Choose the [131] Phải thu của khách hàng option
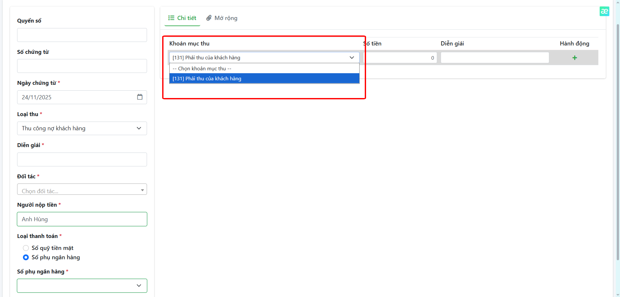 click(264, 79)
